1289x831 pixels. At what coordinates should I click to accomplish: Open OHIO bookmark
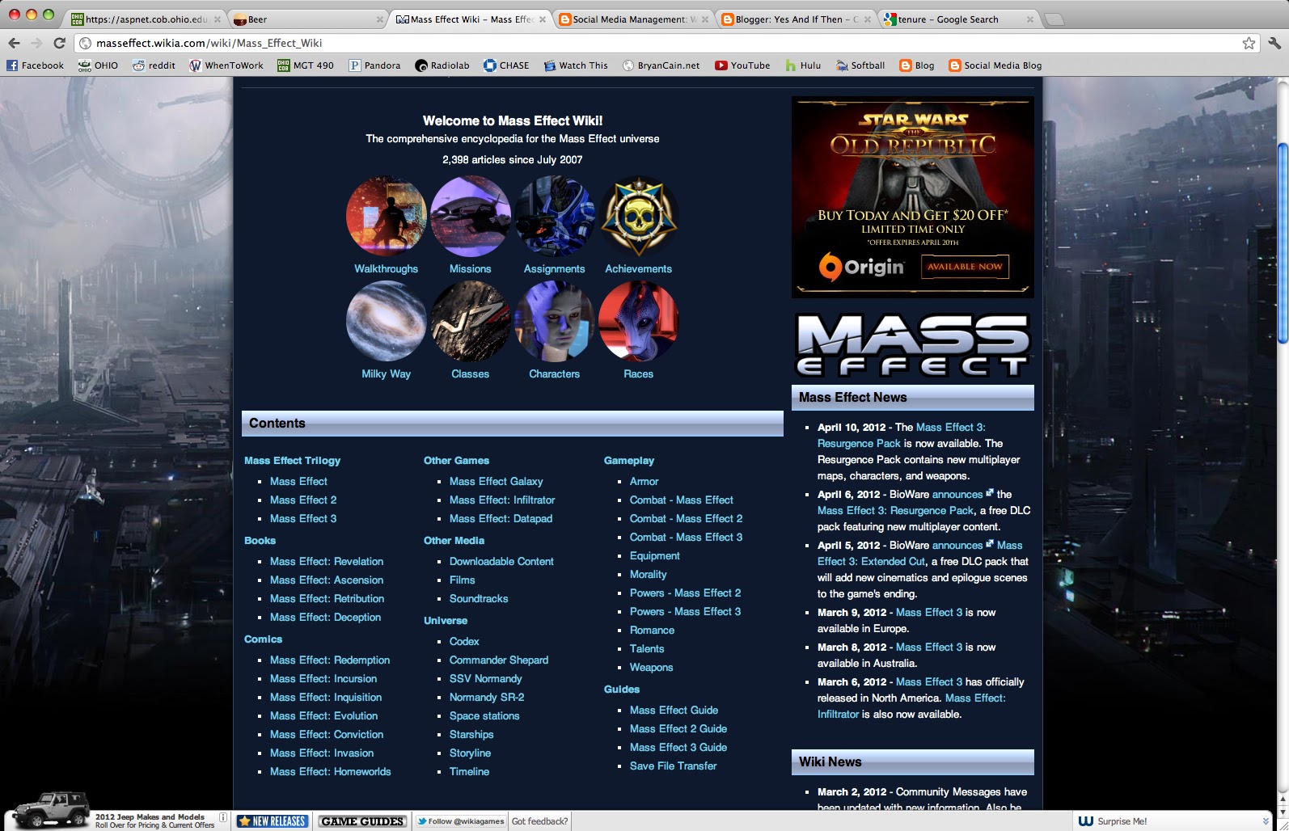98,65
